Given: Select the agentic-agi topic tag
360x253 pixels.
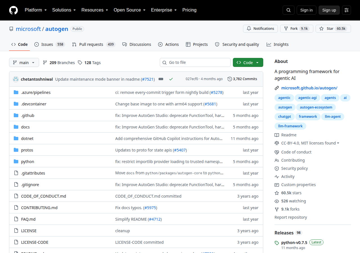Looking at the screenshot, I should 307,98.
